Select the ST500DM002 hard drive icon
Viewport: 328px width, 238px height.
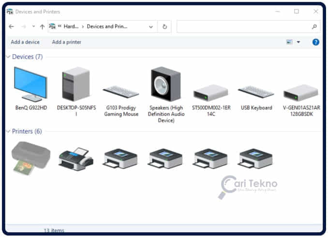coord(210,92)
